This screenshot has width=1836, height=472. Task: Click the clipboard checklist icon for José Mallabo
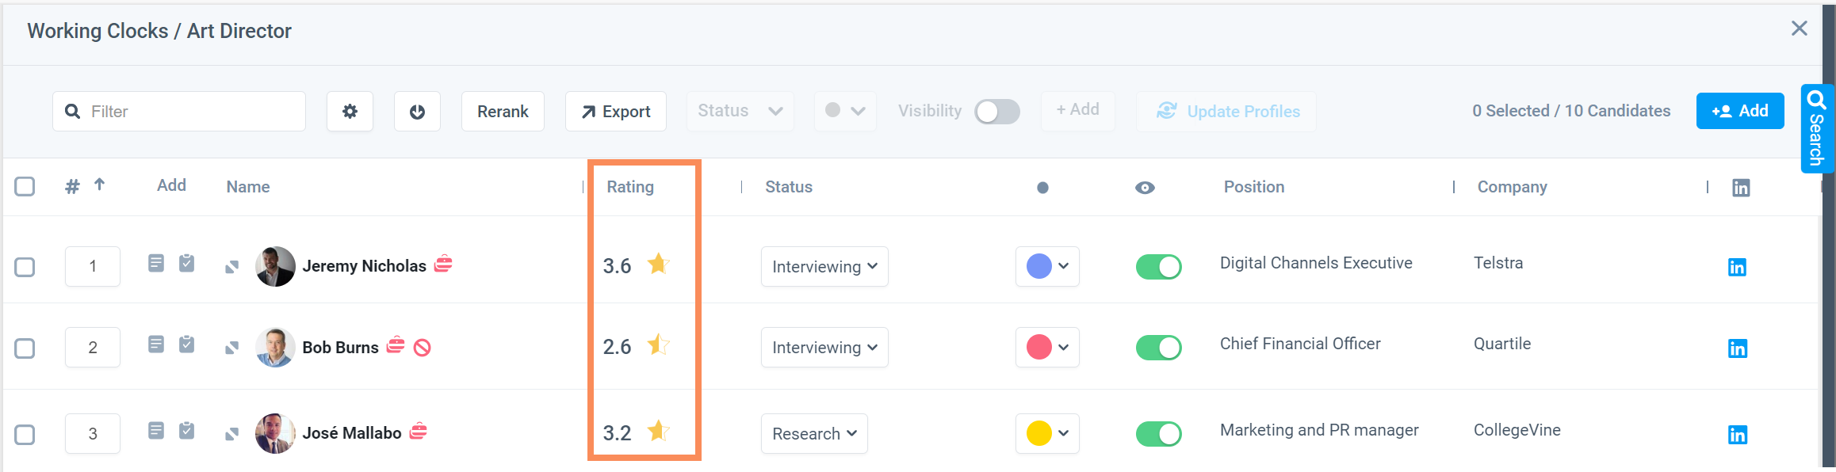pyautogui.click(x=186, y=431)
